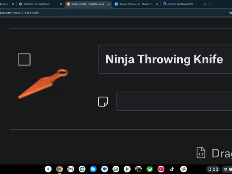
Task: Open Gemini assistant from the shelf
Action: tap(48, 169)
